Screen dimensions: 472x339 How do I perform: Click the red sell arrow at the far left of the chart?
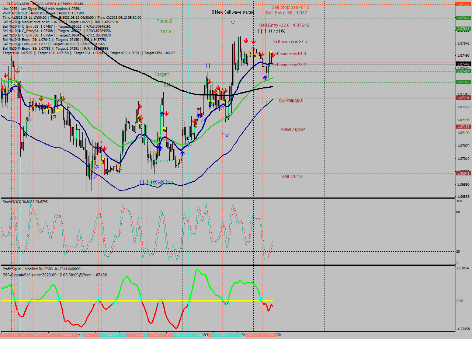pyautogui.click(x=6, y=76)
